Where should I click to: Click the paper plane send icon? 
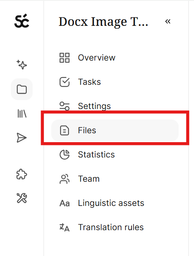[22, 138]
